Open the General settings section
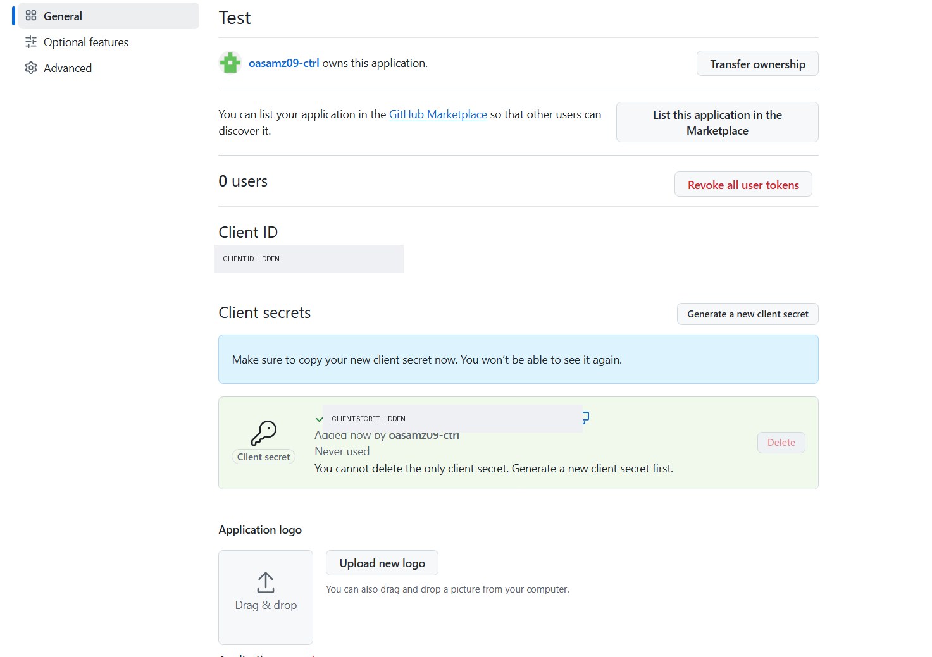The height and width of the screenshot is (657, 932). tap(108, 16)
